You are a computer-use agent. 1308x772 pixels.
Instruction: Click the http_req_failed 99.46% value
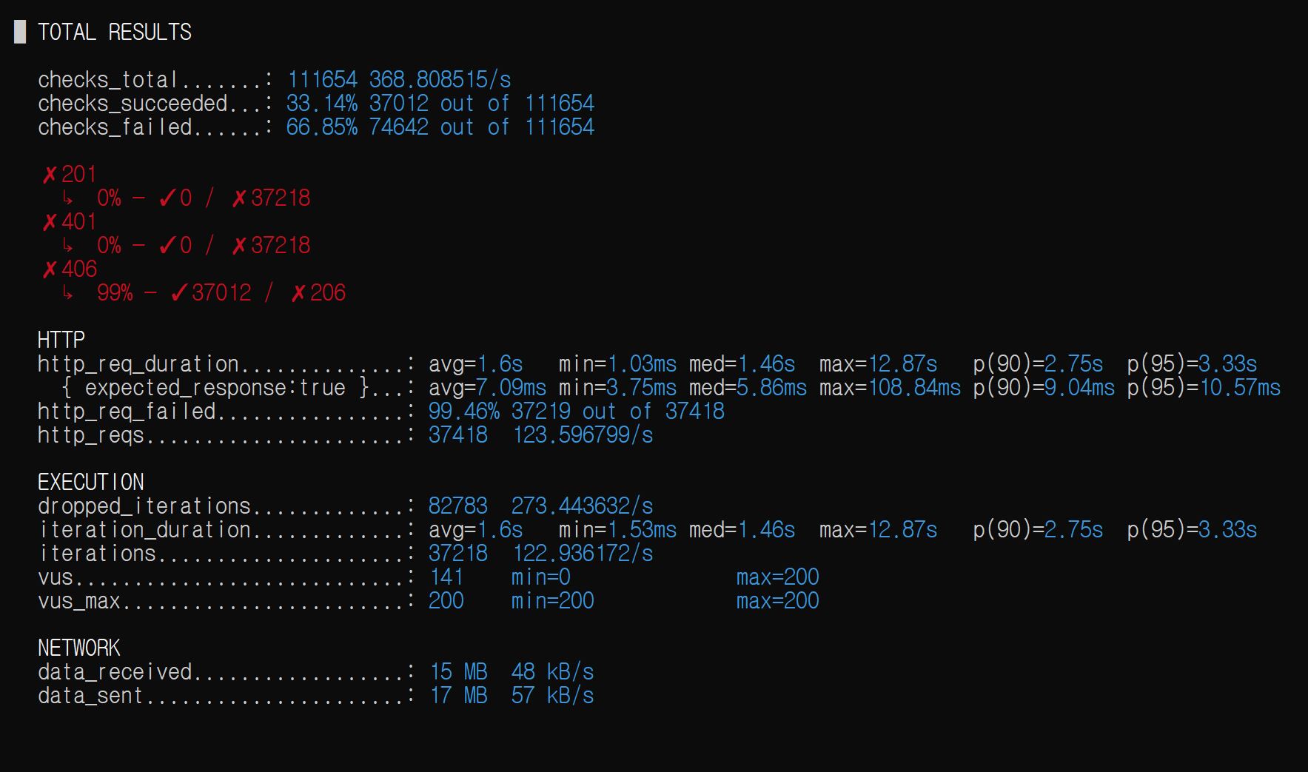click(x=464, y=412)
